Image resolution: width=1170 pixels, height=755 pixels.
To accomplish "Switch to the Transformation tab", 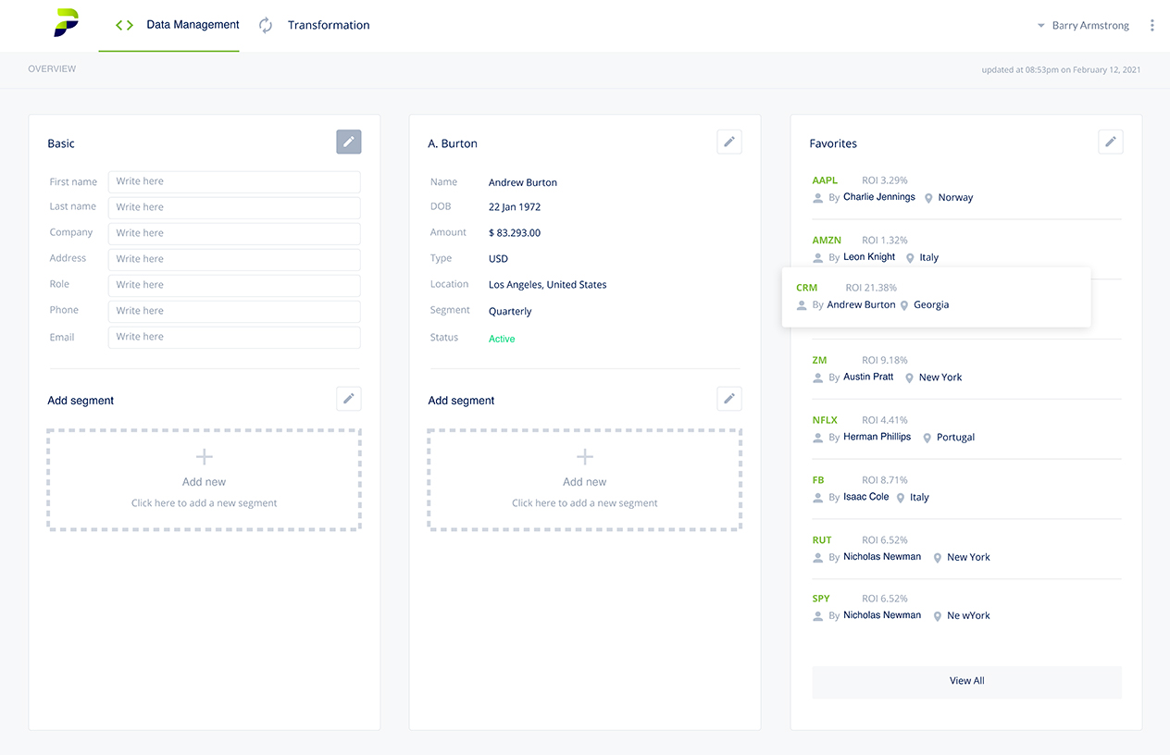I will tap(328, 25).
